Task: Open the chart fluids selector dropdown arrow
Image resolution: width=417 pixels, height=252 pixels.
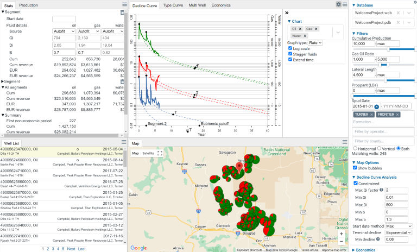Action: coord(338,32)
